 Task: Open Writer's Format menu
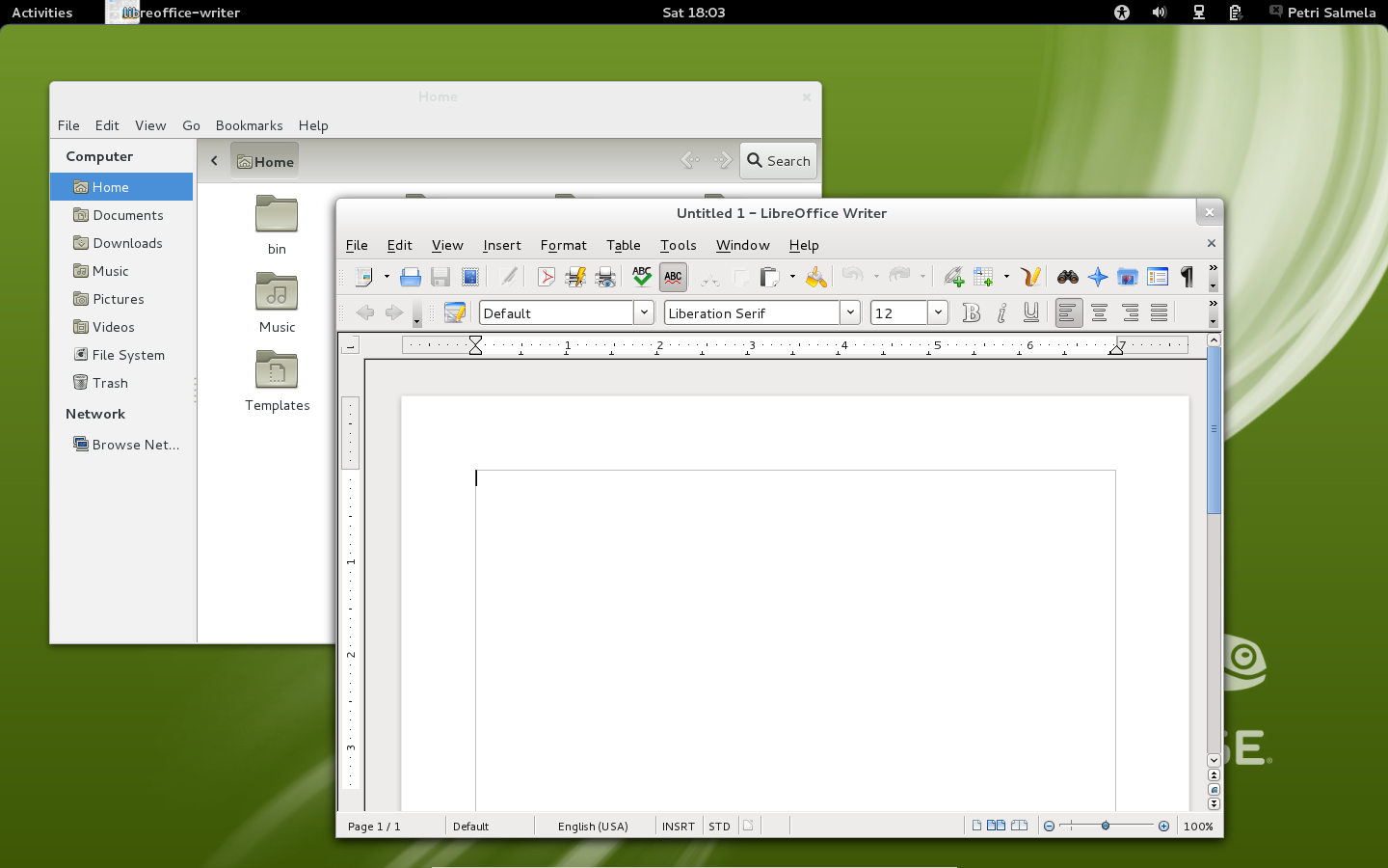(563, 245)
